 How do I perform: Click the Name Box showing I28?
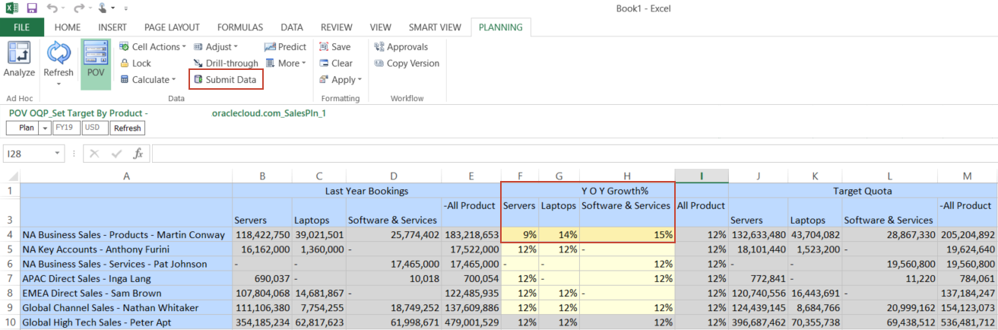pyautogui.click(x=27, y=154)
